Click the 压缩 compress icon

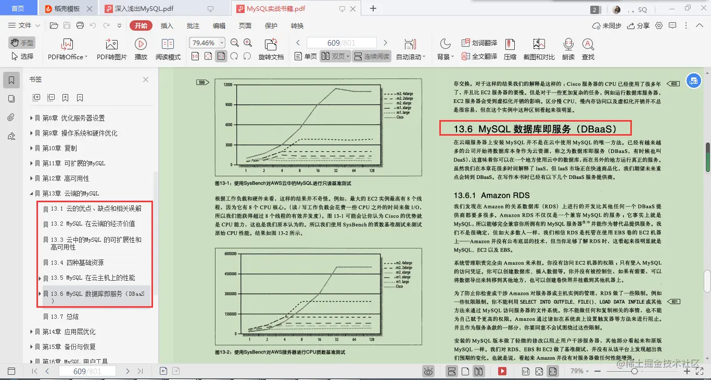tap(510, 49)
